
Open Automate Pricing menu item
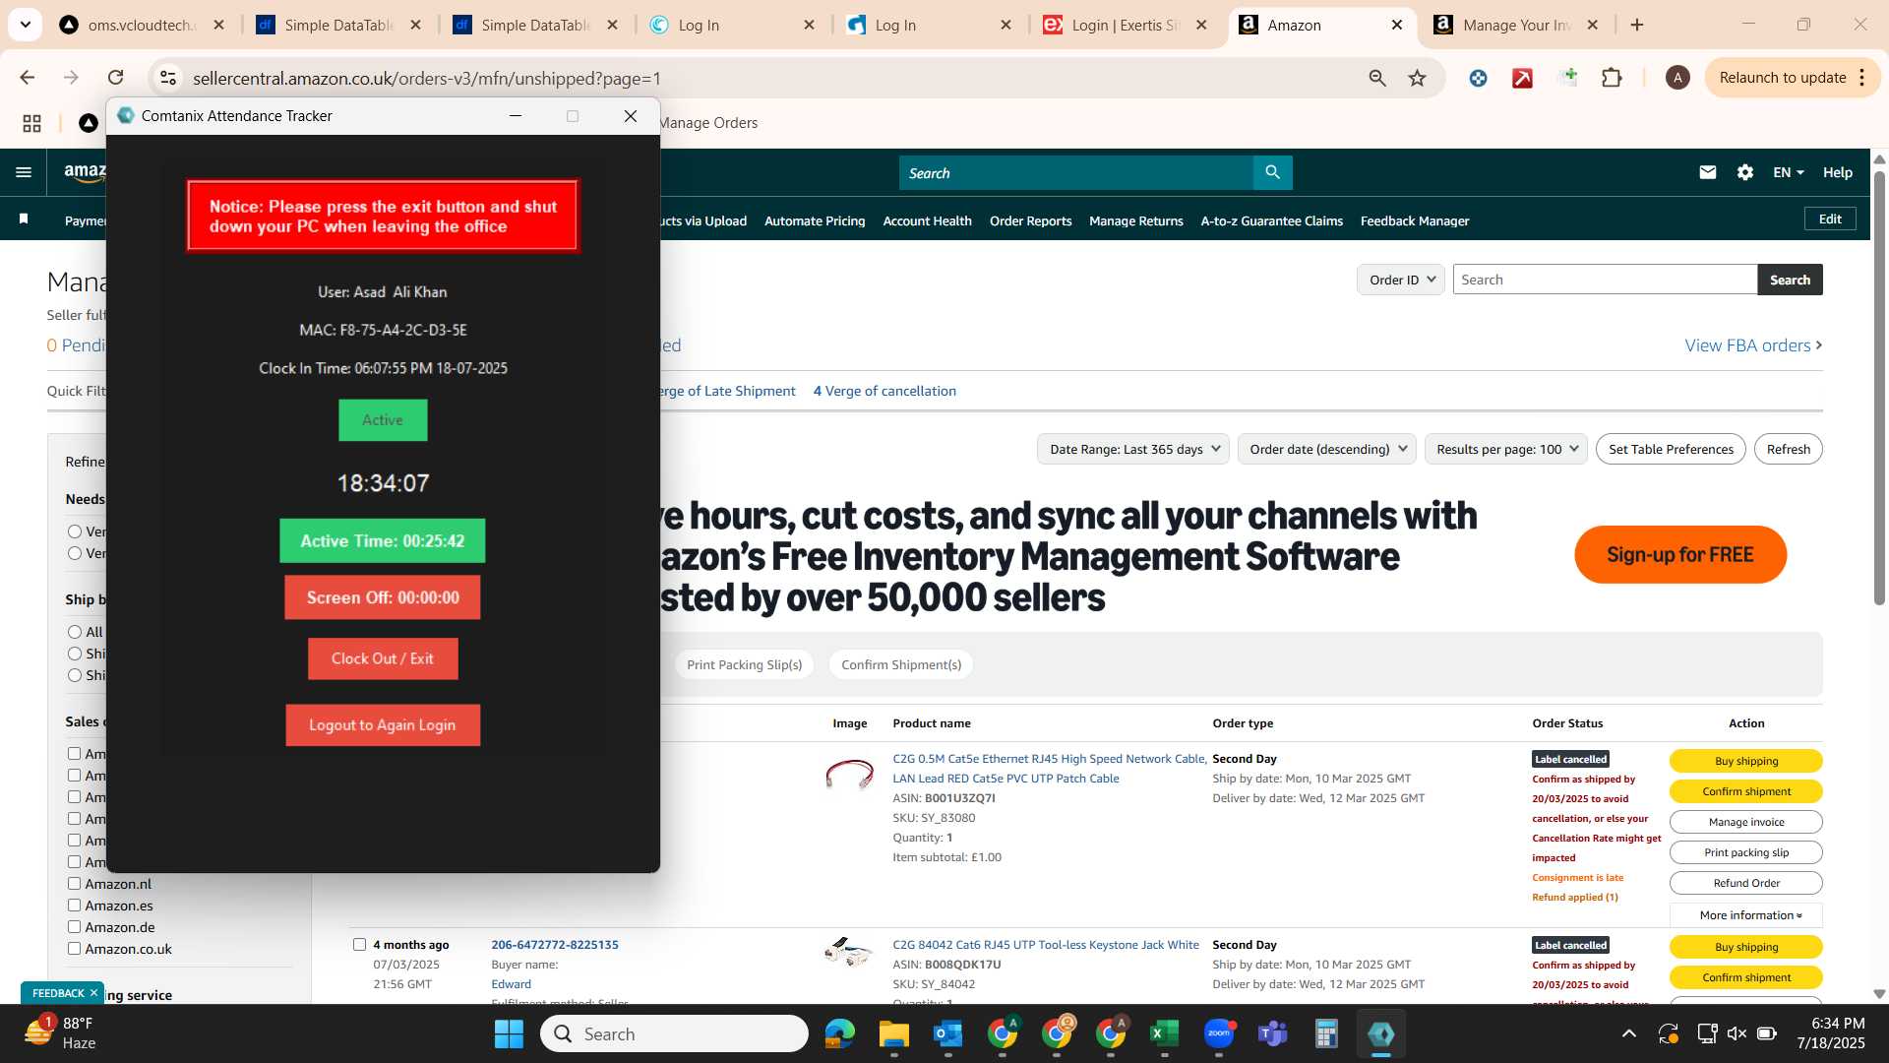point(815,220)
